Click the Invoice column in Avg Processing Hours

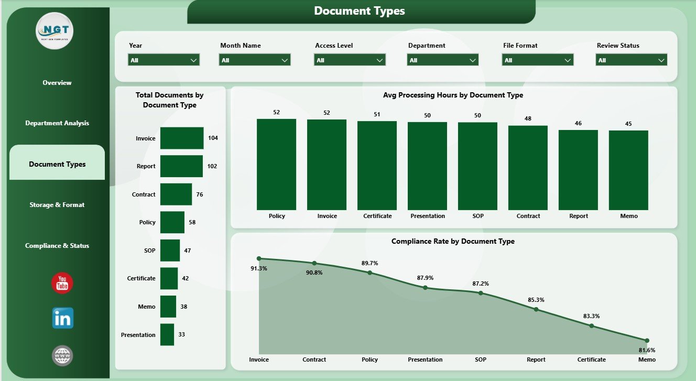(327, 165)
